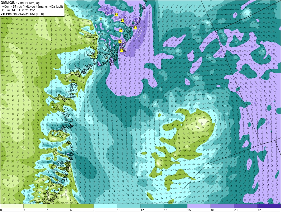Viewport: 281px width, 212px height.
Task: Click the legend scale value 2
Action: pos(24,210)
